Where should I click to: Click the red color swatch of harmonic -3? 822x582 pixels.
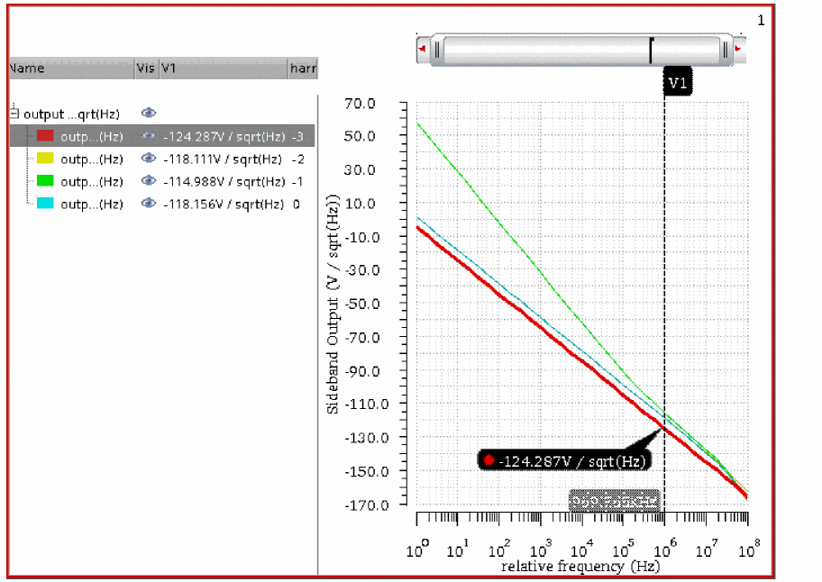45,136
